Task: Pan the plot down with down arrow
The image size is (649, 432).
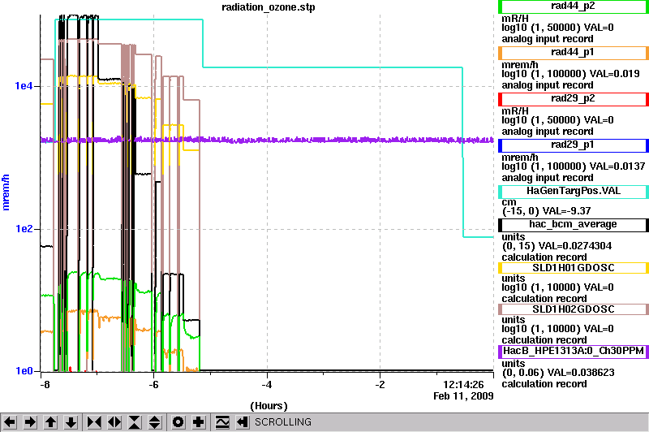Action: [71, 422]
